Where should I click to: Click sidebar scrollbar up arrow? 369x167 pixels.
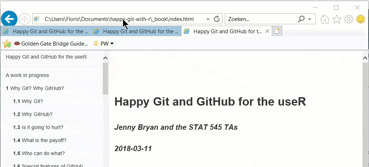click(105, 58)
